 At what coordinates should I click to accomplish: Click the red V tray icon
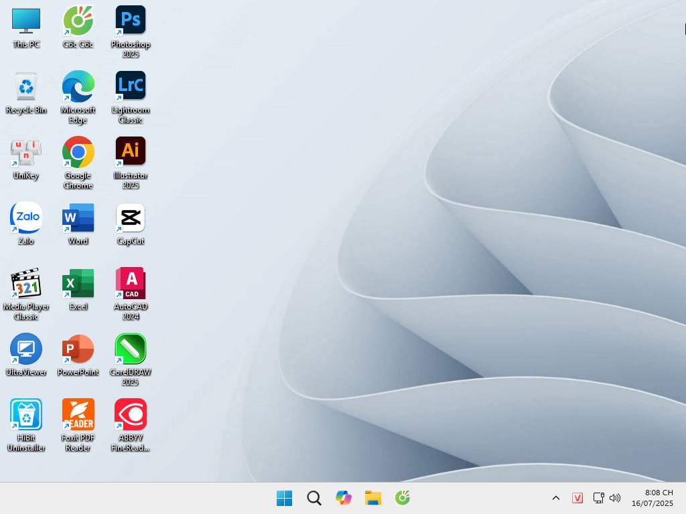point(577,498)
